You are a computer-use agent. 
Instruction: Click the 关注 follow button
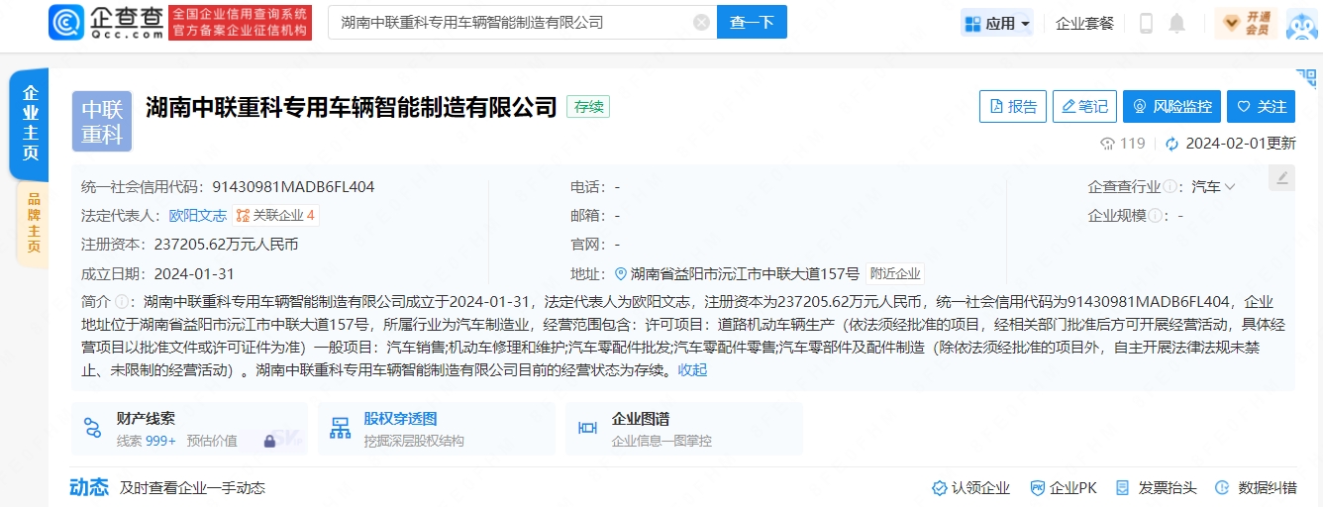click(1261, 107)
